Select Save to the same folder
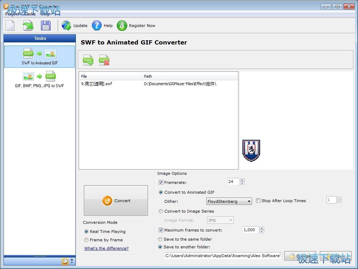Image resolution: width=358 pixels, height=269 pixels. tap(160, 239)
